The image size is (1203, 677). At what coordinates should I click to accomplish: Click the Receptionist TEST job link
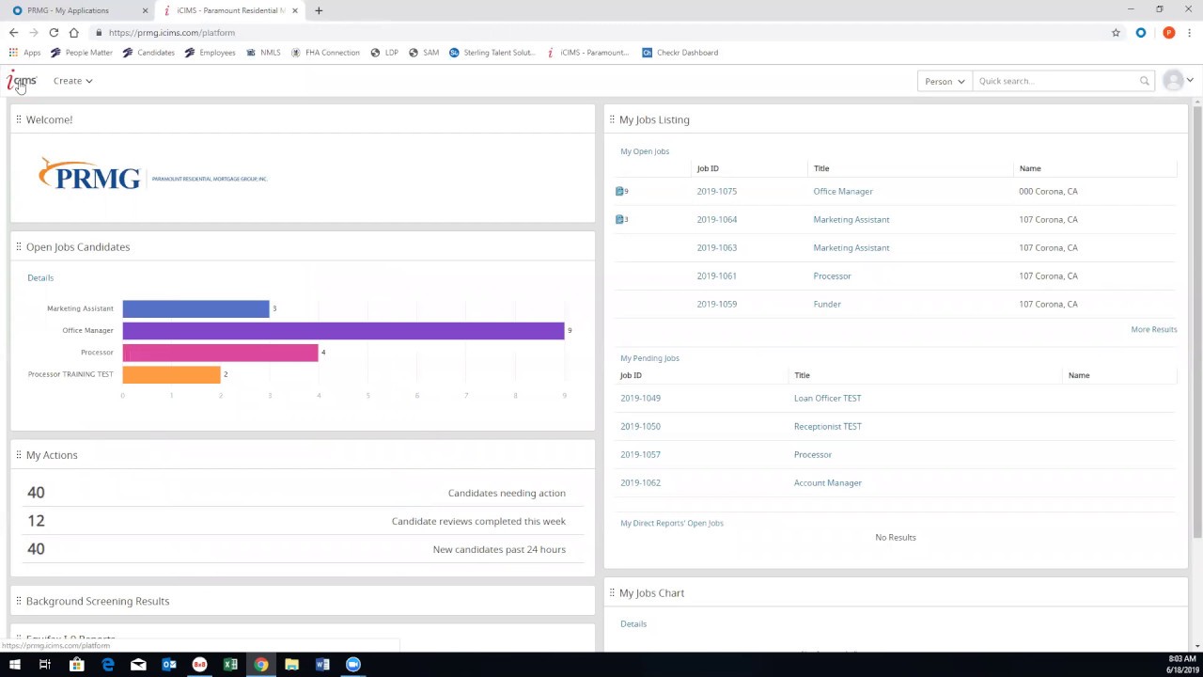(827, 426)
